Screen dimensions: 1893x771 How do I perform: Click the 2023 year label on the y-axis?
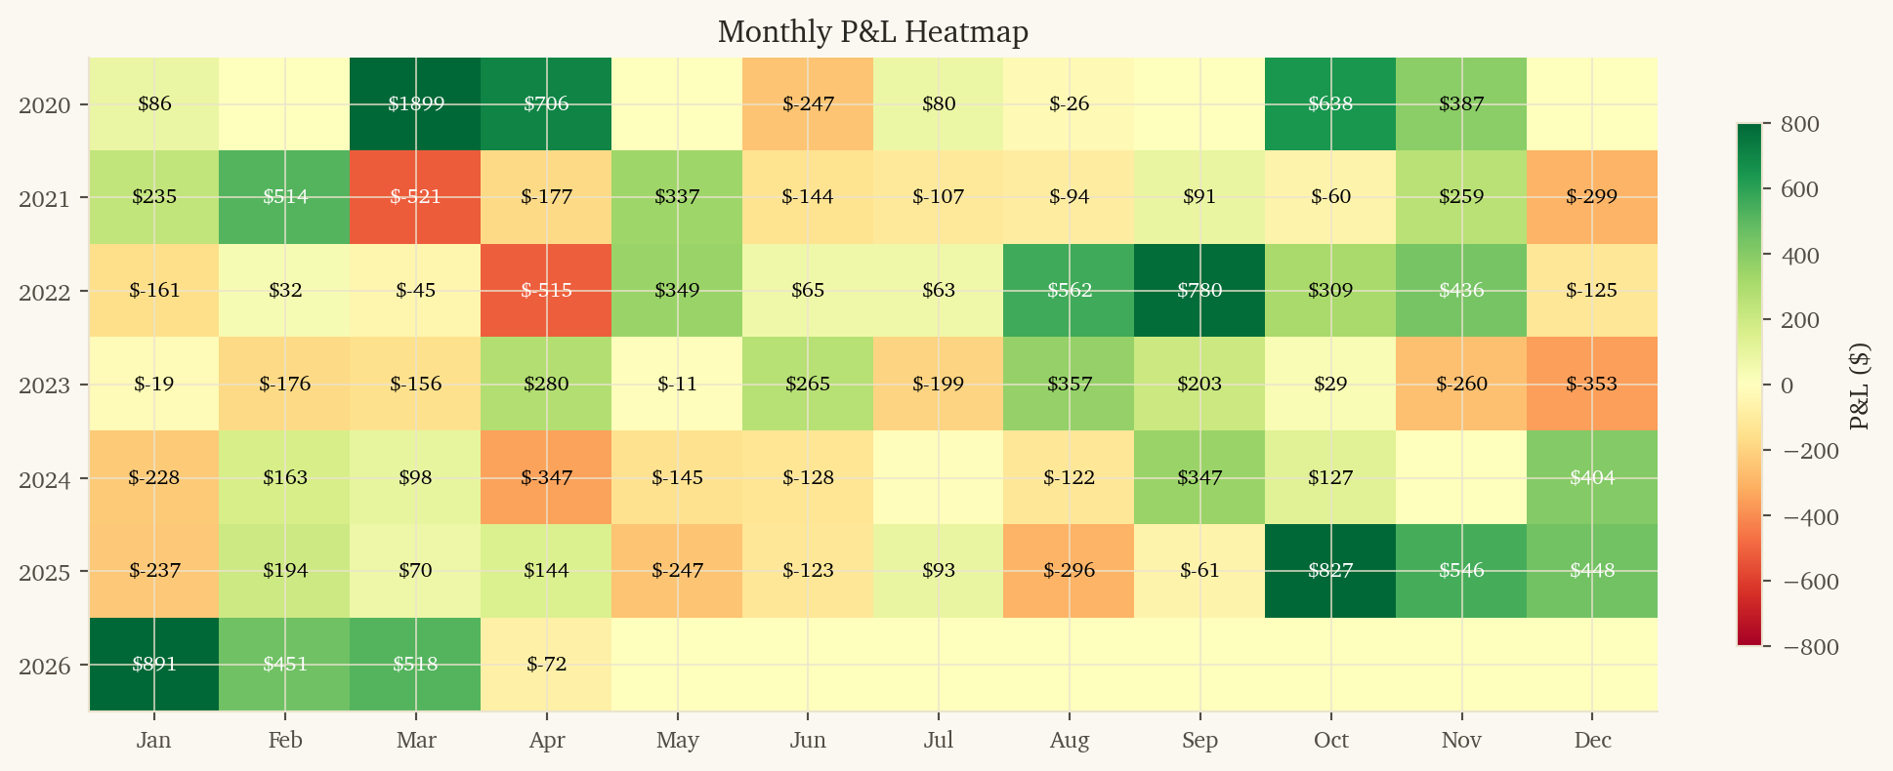pos(44,385)
